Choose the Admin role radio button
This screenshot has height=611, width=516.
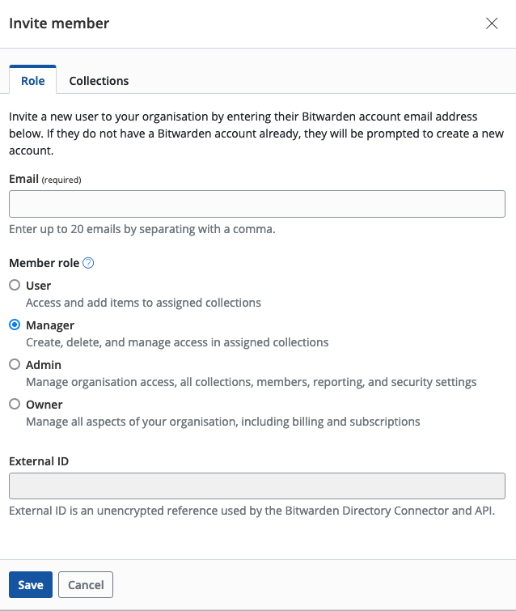coord(15,364)
